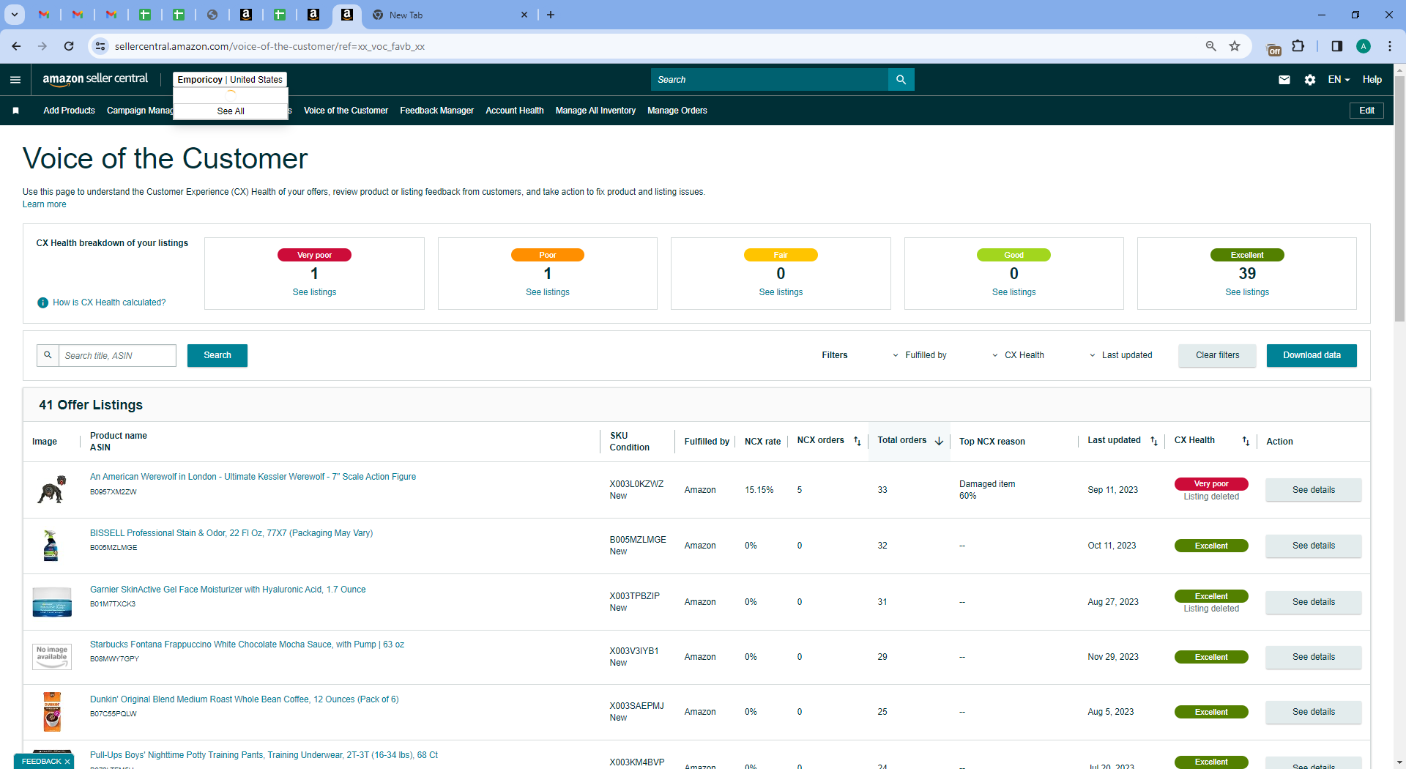Expand the Fulfilled by filter

coord(919,355)
